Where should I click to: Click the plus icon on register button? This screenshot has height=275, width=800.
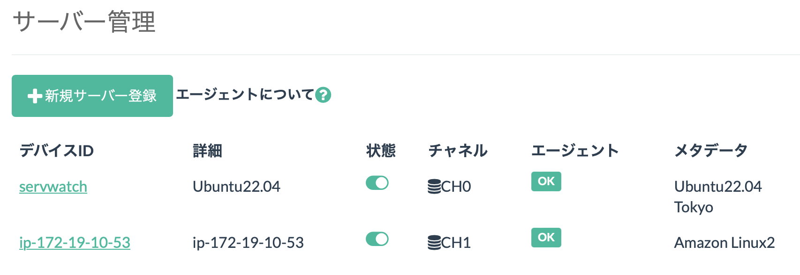35,96
